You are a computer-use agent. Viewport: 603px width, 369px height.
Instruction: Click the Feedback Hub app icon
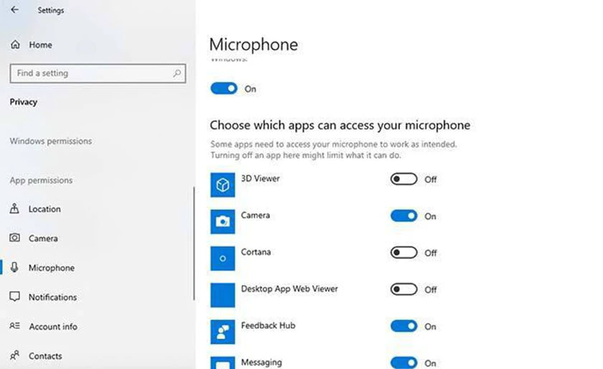(x=223, y=332)
